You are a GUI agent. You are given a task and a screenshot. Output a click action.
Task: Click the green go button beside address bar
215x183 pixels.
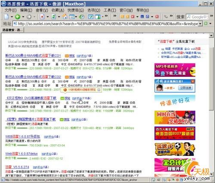pos(206,23)
